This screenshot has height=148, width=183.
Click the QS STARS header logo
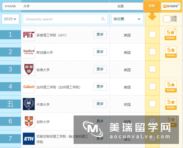[171, 6]
